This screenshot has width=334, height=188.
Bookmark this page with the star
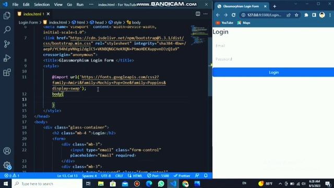coord(296,15)
